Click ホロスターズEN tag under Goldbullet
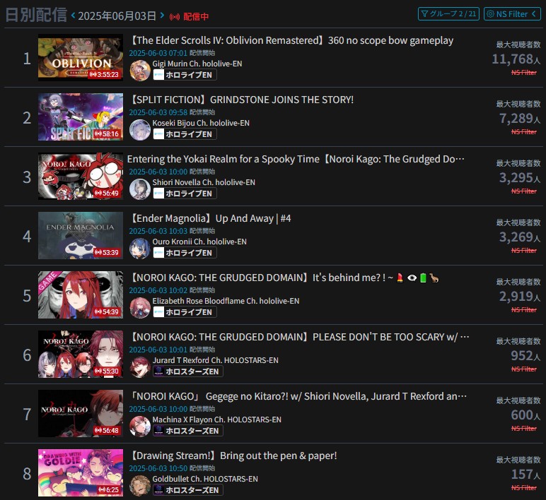The image size is (546, 500). click(x=188, y=490)
